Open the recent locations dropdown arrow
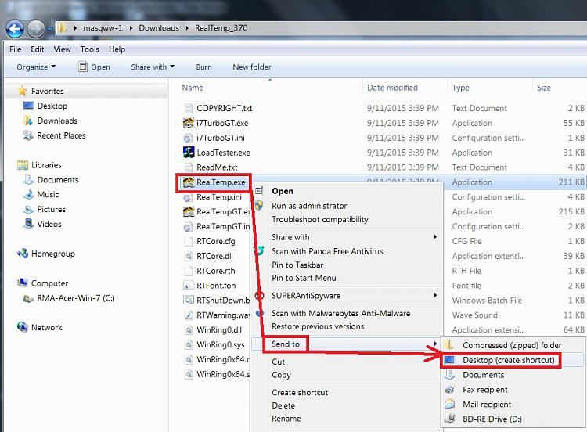The image size is (587, 432). tap(50, 28)
